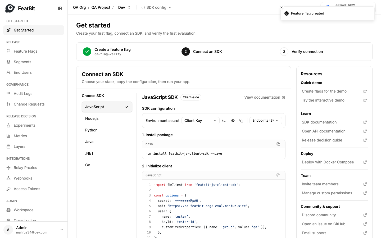Click the Webhooks icon in sidebar
Viewport: 381px width, 238px height.
(8, 178)
